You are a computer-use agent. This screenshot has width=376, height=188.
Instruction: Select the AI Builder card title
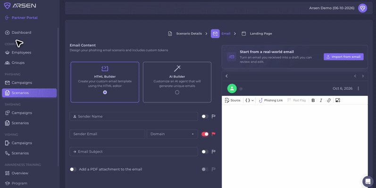point(177,77)
